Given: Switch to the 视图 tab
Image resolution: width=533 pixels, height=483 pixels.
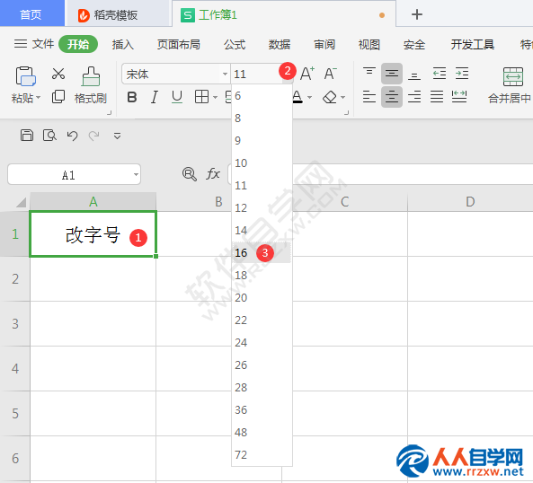Looking at the screenshot, I should pyautogui.click(x=369, y=45).
